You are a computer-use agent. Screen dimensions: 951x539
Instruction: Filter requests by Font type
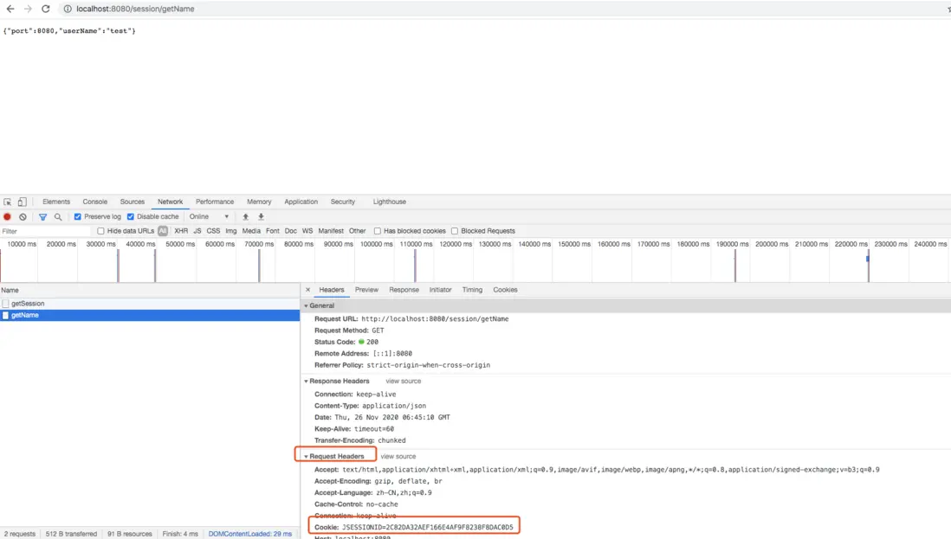click(273, 231)
